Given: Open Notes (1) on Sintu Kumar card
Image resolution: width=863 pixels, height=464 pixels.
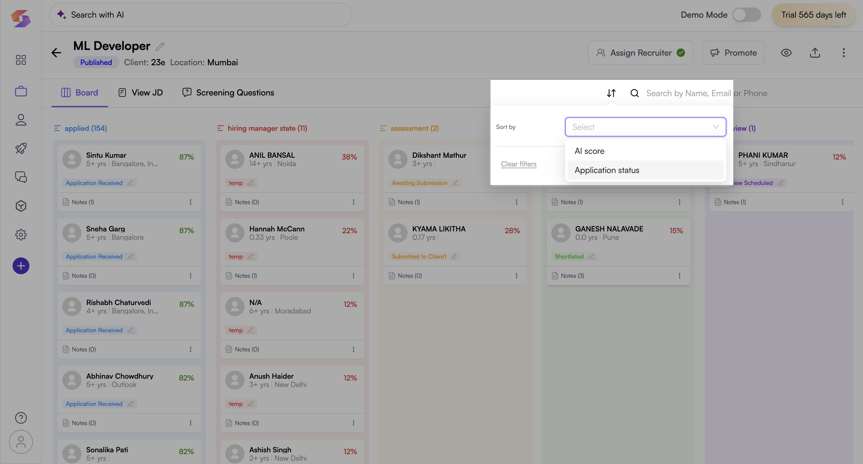Looking at the screenshot, I should tap(79, 202).
